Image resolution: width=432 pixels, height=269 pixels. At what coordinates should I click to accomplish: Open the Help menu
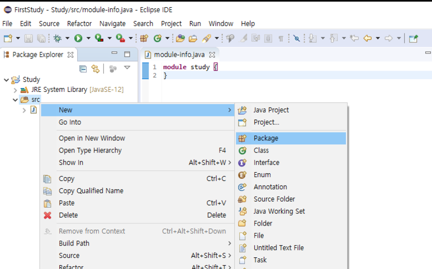[248, 23]
